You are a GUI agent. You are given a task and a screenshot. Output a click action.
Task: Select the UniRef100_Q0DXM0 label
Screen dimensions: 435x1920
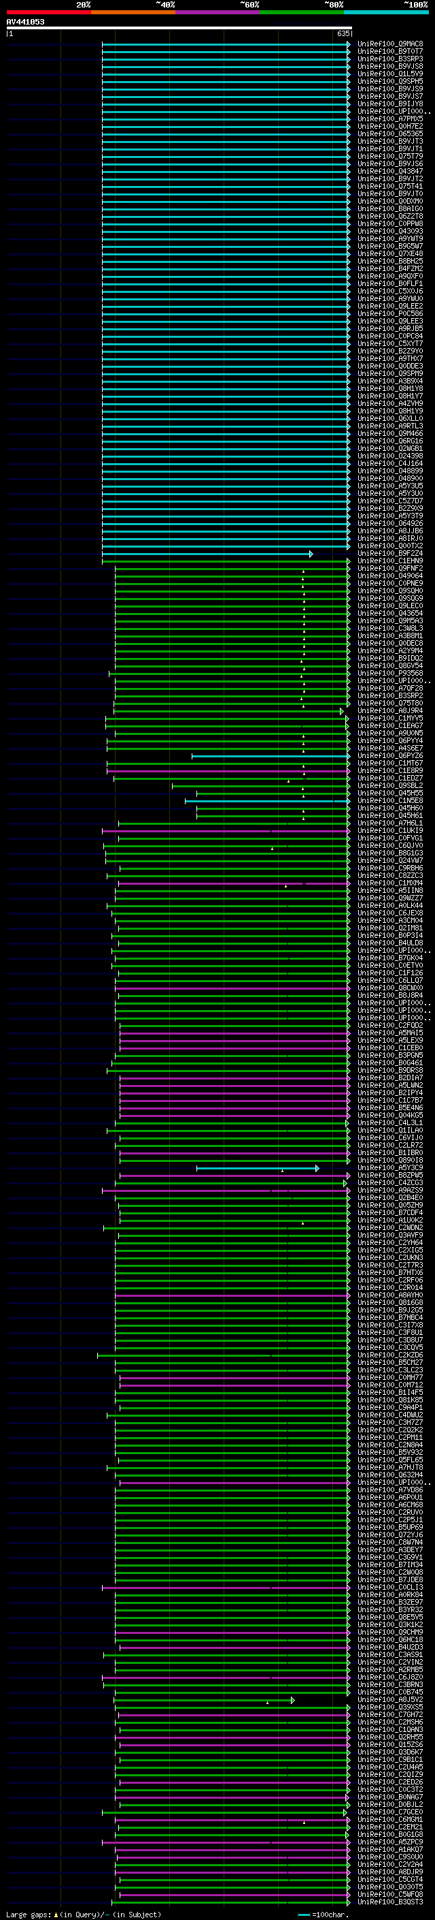tap(390, 201)
